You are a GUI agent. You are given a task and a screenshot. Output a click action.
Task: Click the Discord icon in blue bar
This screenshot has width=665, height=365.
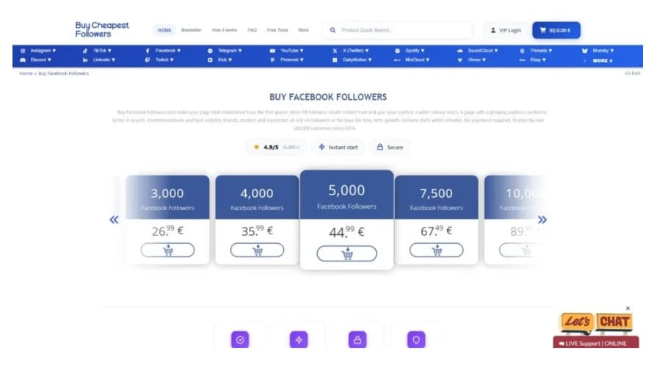click(23, 59)
